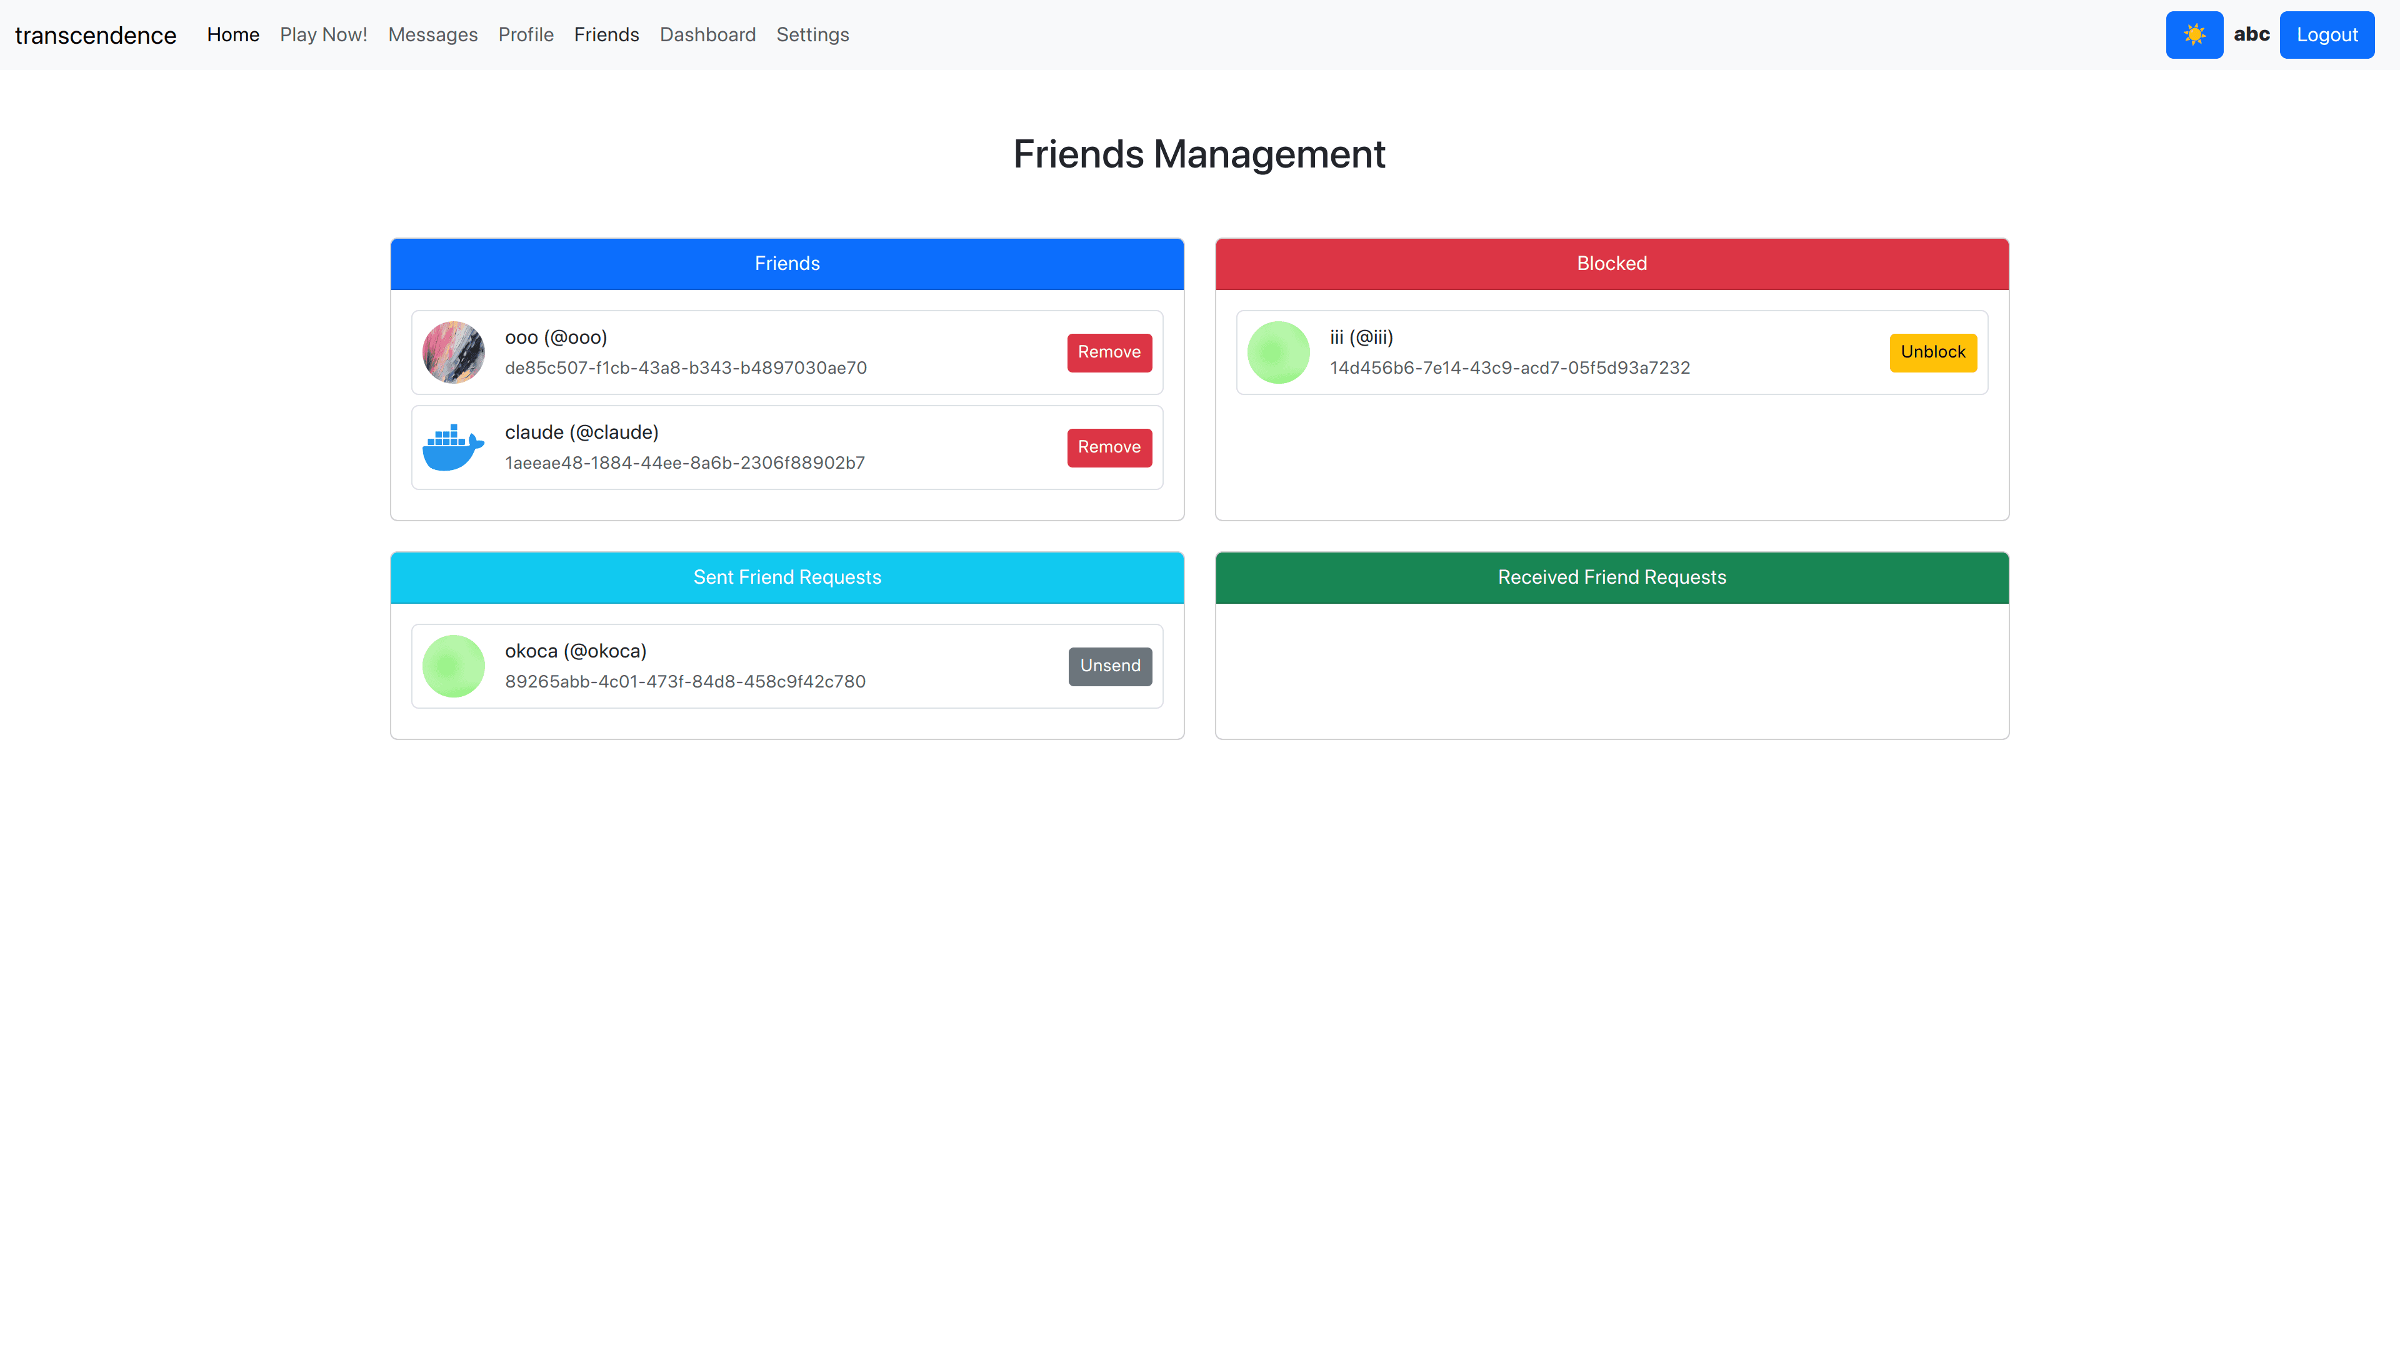
Task: Log out using the Logout button
Action: 2326,34
